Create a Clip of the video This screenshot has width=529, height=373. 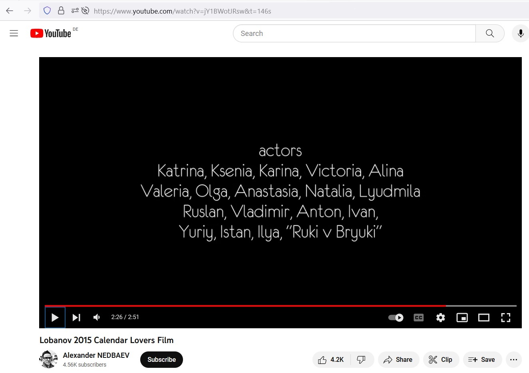(x=441, y=360)
